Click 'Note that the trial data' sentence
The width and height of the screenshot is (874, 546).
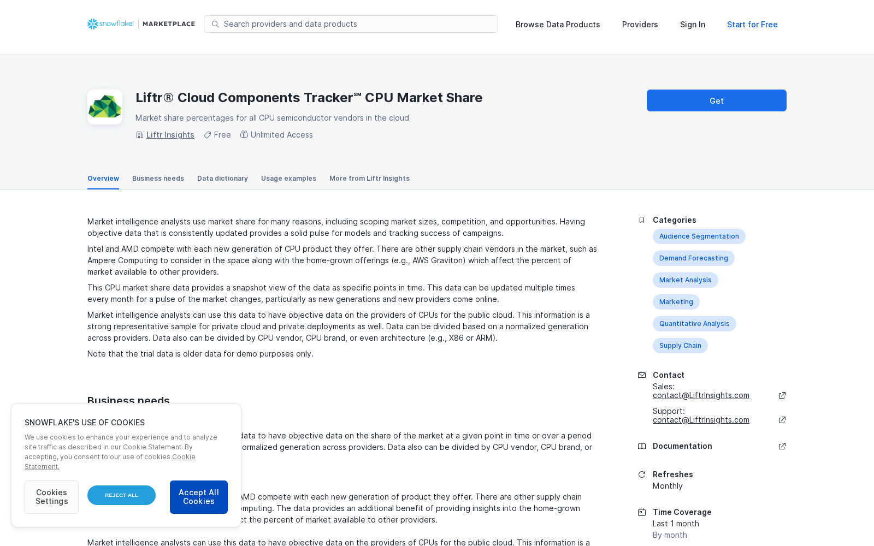tap(200, 354)
